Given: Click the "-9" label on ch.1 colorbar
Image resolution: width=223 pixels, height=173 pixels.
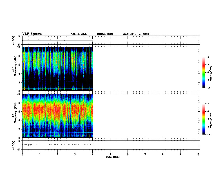Looking at the screenshot, I should pyautogui.click(x=208, y=80).
